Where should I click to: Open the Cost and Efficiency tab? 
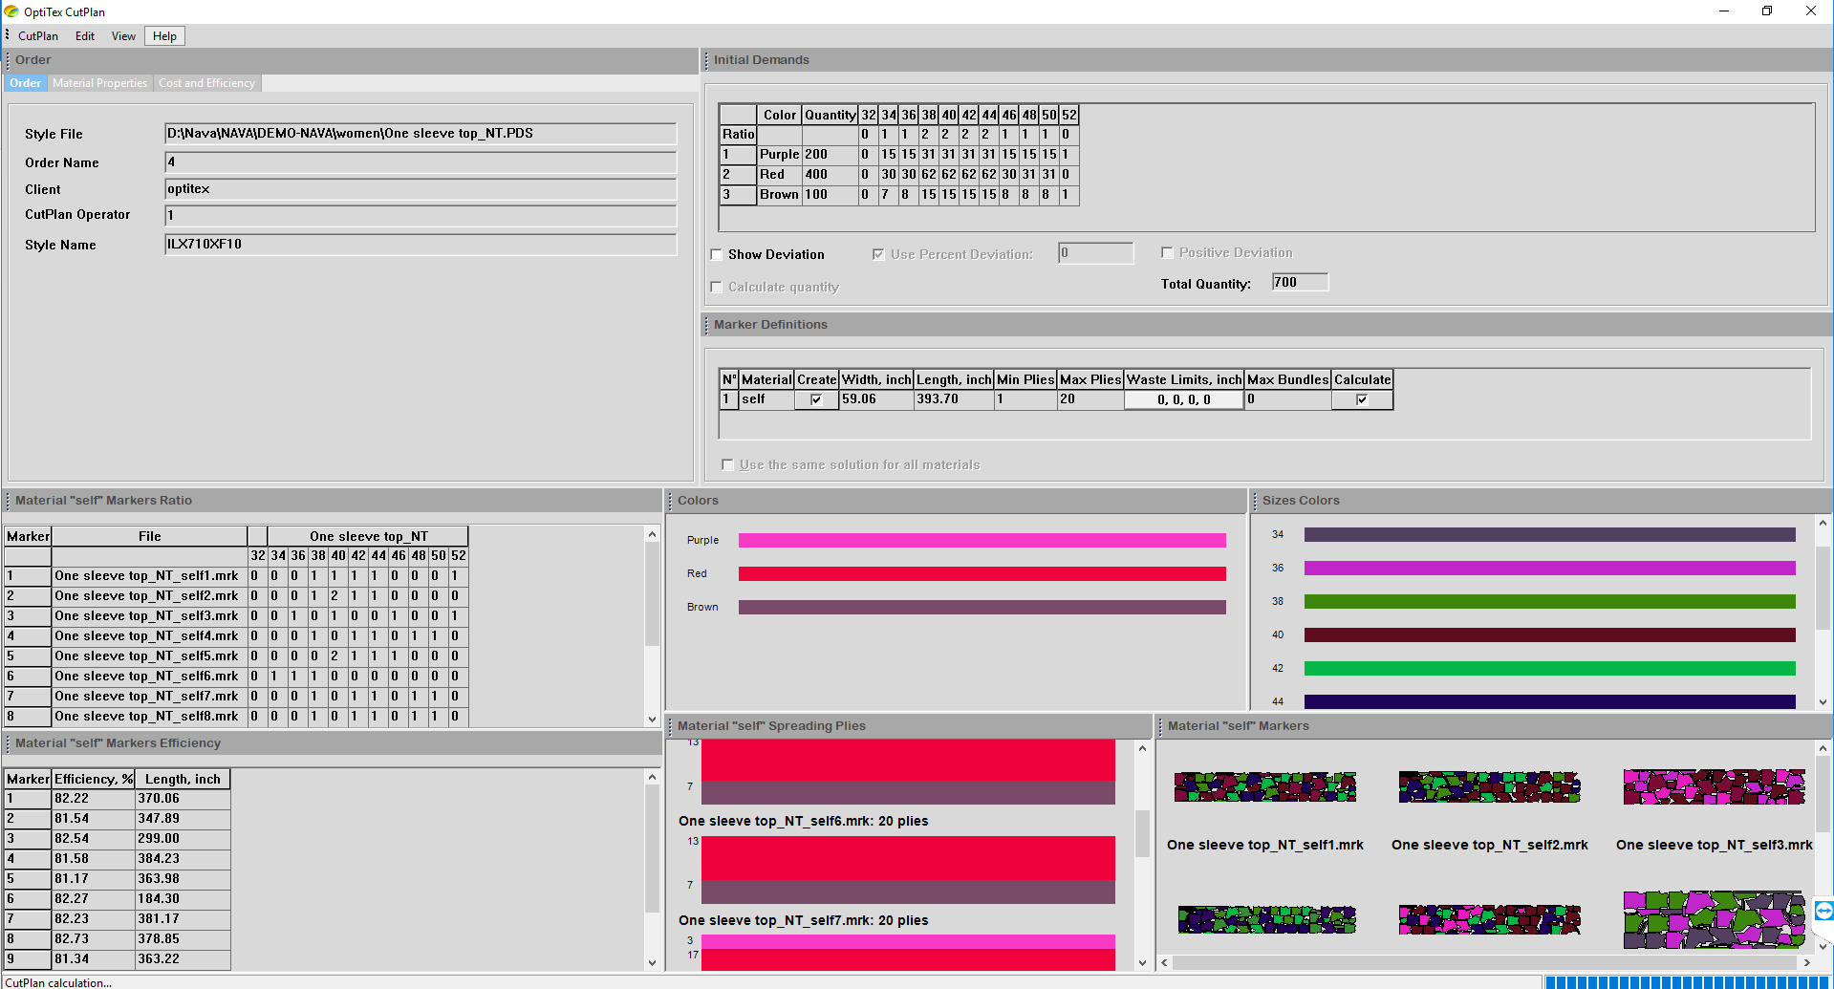(x=206, y=83)
